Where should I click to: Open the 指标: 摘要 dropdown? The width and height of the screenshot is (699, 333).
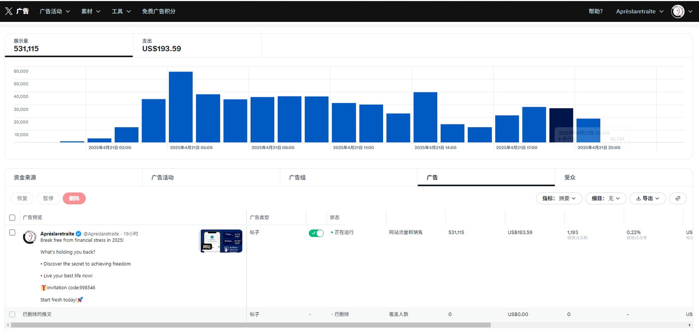(559, 198)
